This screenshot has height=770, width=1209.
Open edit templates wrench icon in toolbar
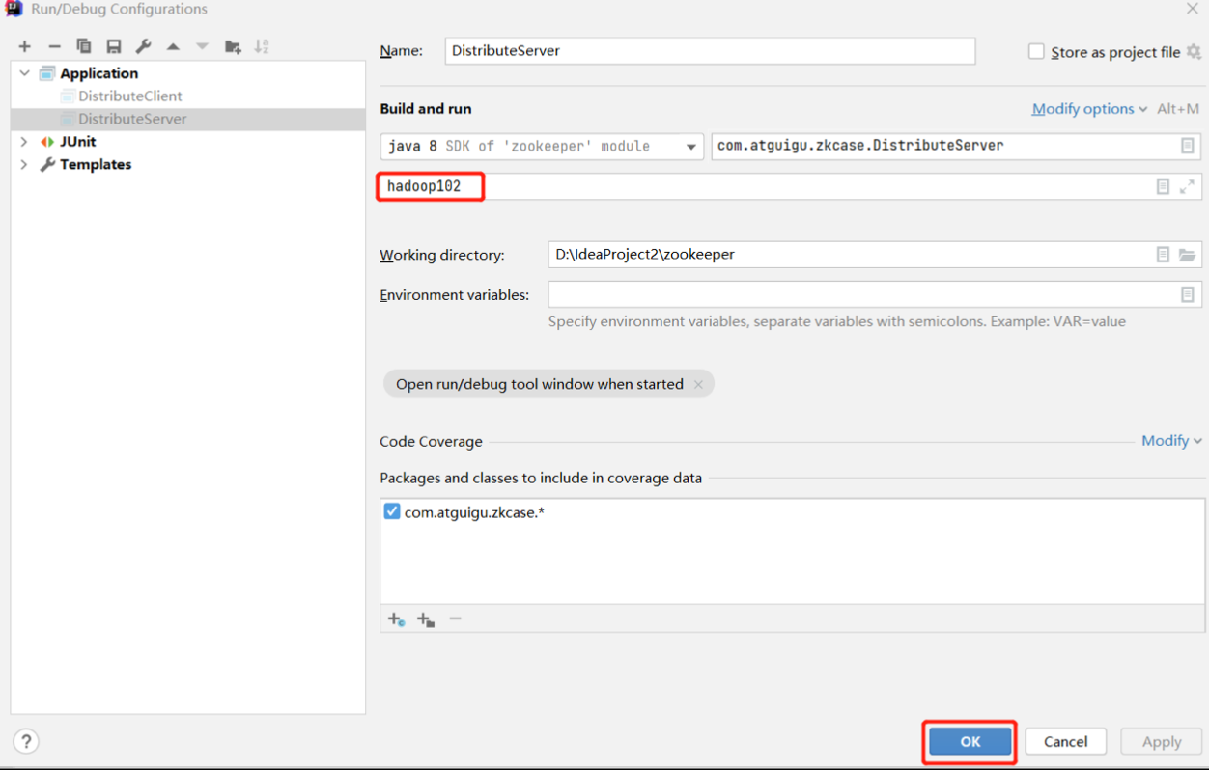click(143, 46)
